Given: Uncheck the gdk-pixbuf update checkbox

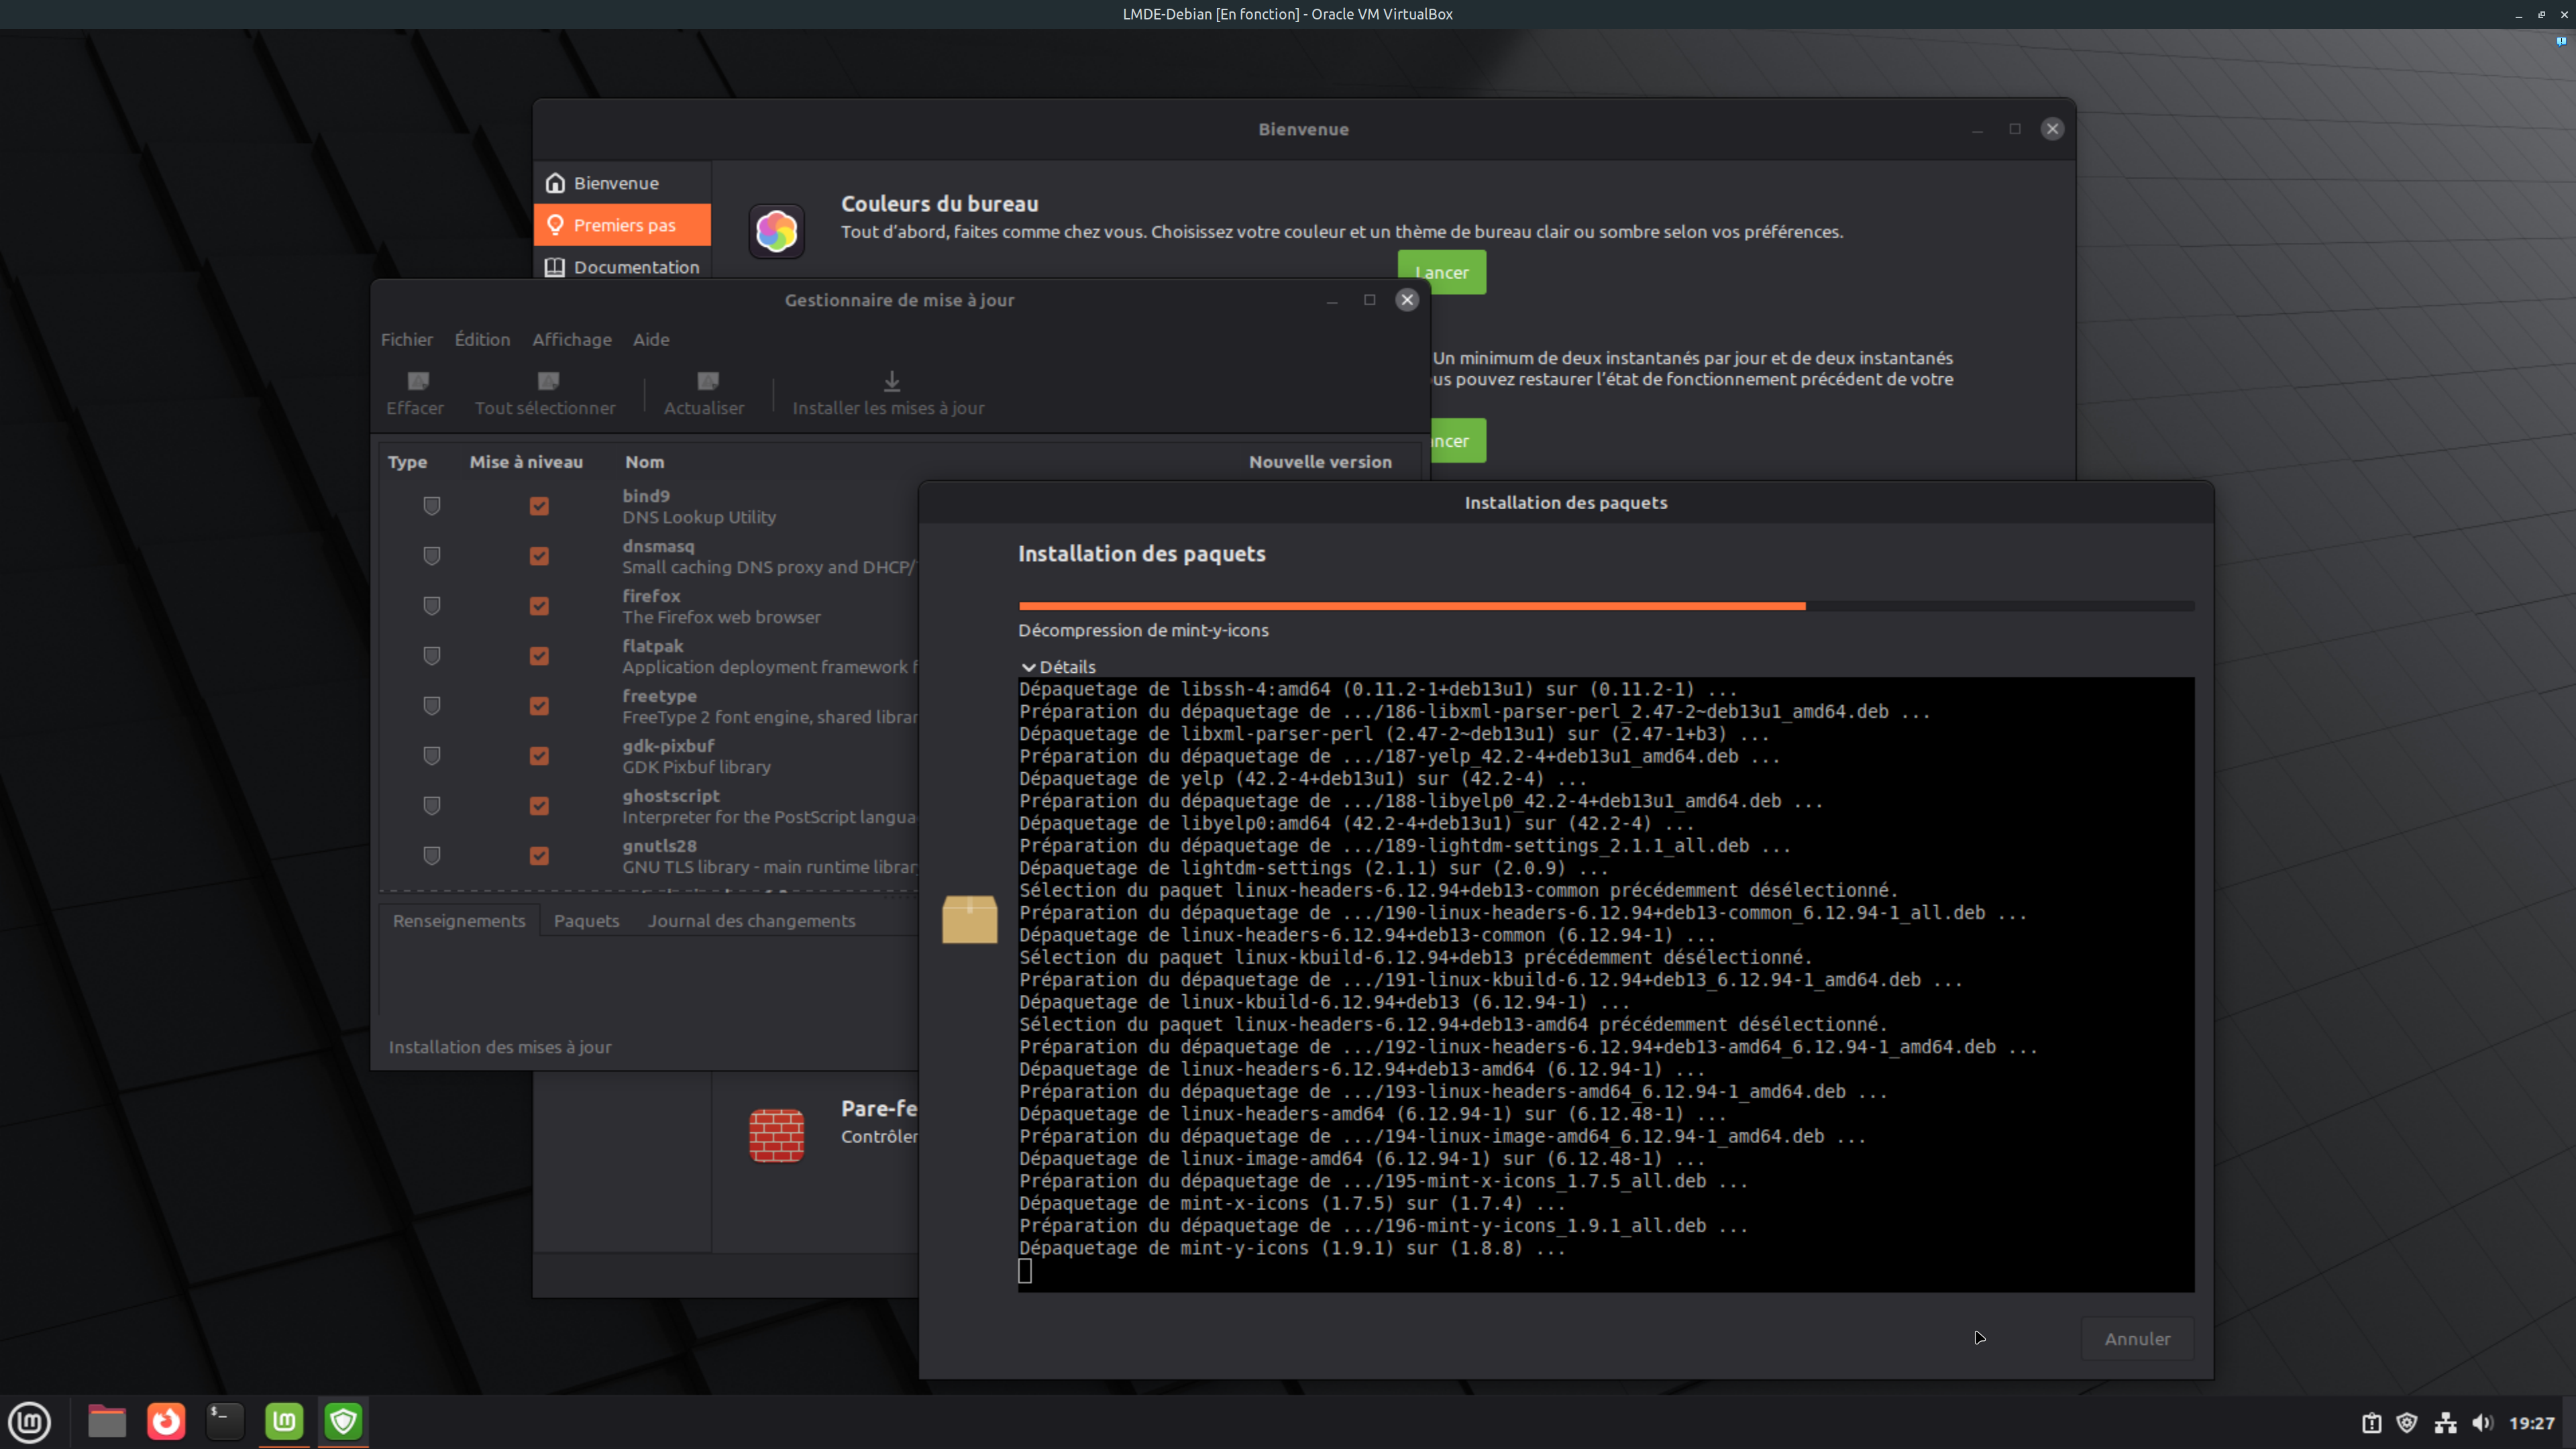Looking at the screenshot, I should pos(539,756).
